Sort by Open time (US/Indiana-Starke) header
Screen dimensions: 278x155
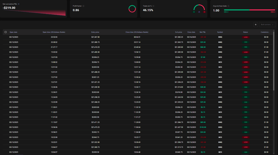click(54, 32)
